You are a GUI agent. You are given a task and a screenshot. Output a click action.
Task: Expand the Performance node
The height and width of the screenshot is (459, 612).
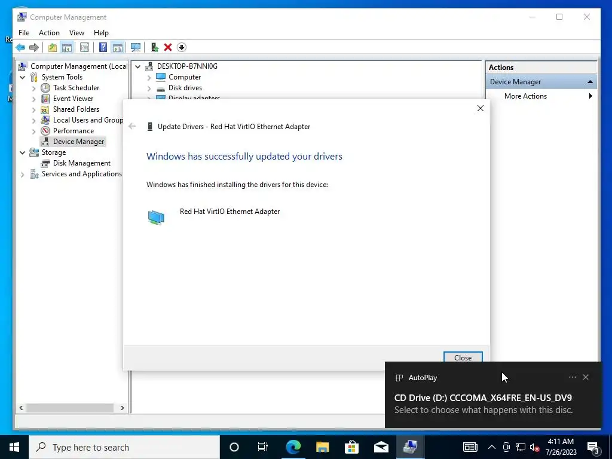tap(34, 131)
